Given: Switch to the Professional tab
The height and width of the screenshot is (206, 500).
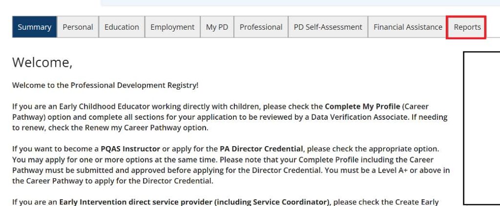Looking at the screenshot, I should tap(261, 27).
